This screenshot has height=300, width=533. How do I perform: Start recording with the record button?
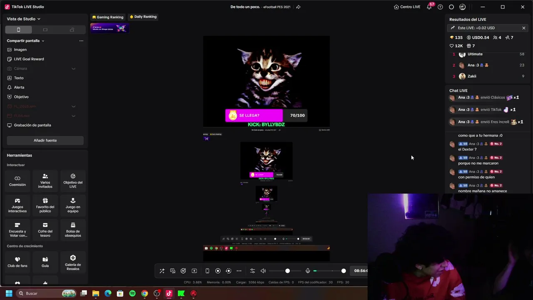[218, 271]
